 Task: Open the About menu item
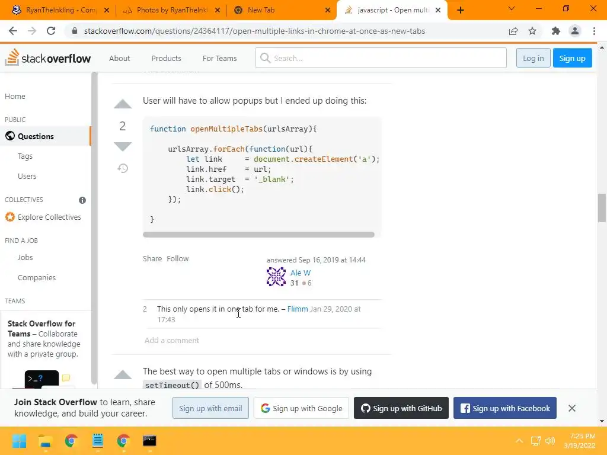click(x=119, y=58)
